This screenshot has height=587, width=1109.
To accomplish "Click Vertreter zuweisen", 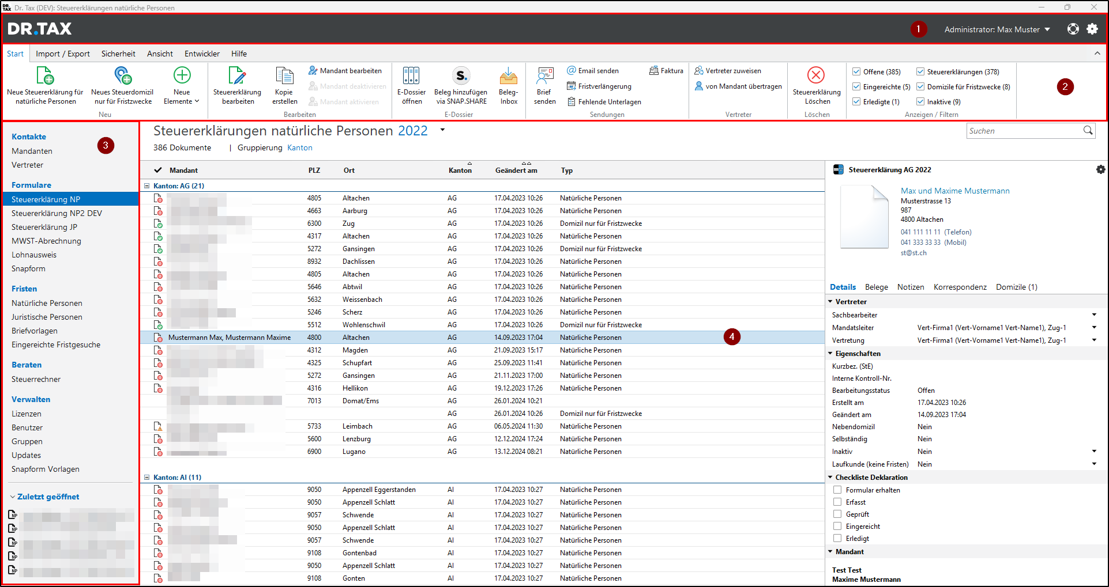I will click(728, 71).
